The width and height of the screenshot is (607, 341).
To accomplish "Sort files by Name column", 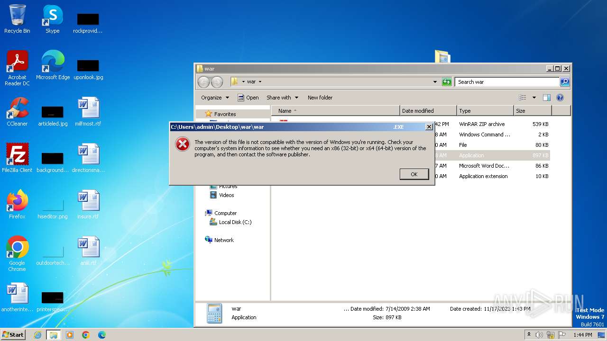I will [x=335, y=111].
